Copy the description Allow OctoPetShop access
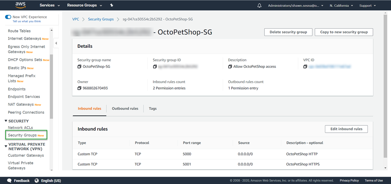 [230, 67]
